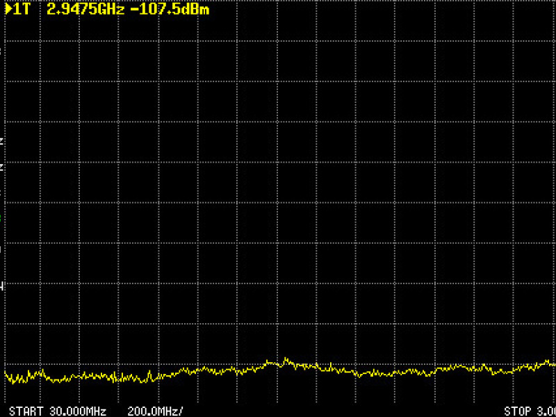Click the lower clipped "z" label on left edge
The height and width of the screenshot is (417, 556).
tap(2, 167)
